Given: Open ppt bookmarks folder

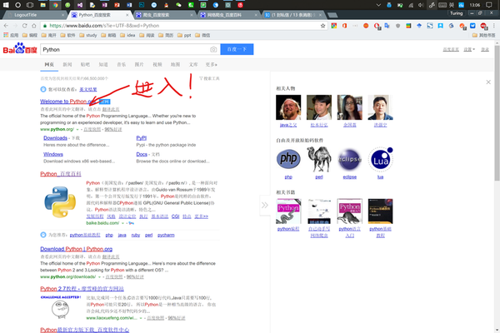Looking at the screenshot, I should [184, 35].
